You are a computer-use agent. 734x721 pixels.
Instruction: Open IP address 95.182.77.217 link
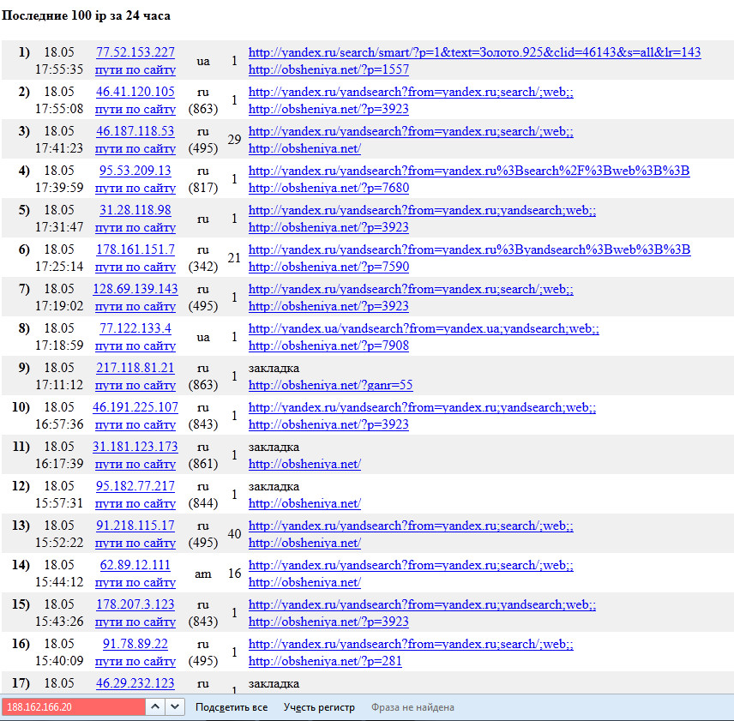(x=135, y=485)
